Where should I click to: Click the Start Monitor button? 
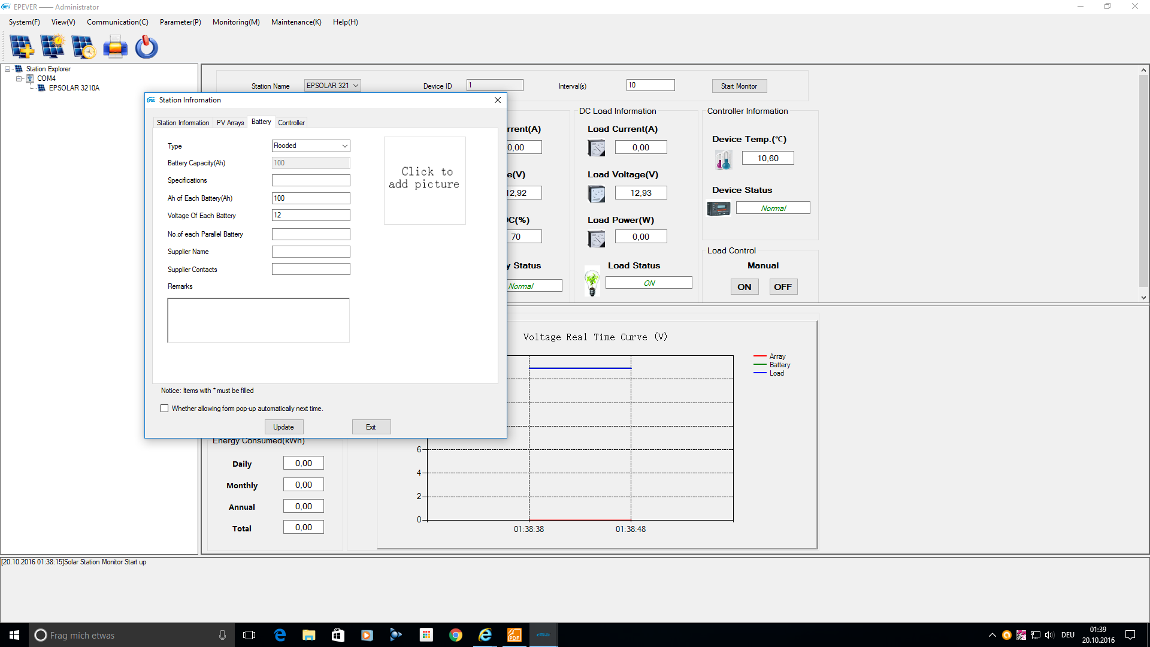tap(739, 86)
